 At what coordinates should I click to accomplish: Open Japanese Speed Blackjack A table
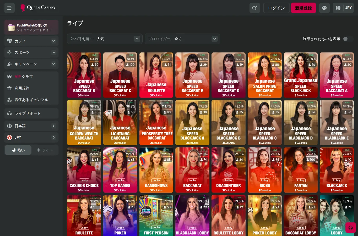coord(192,122)
